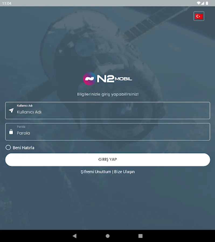Tap the Android back navigation button

click(x=75, y=236)
